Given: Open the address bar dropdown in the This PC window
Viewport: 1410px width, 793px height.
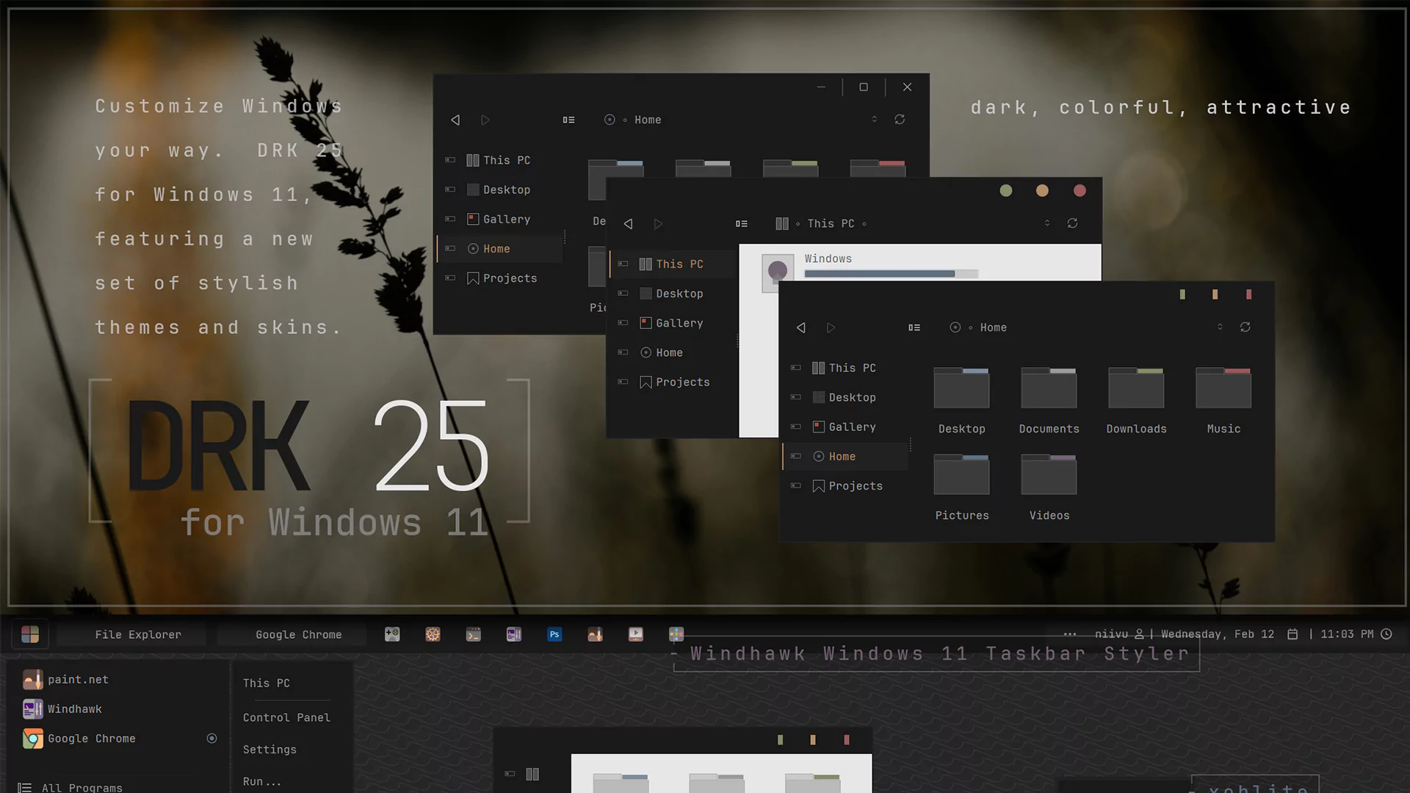Looking at the screenshot, I should [x=1047, y=223].
